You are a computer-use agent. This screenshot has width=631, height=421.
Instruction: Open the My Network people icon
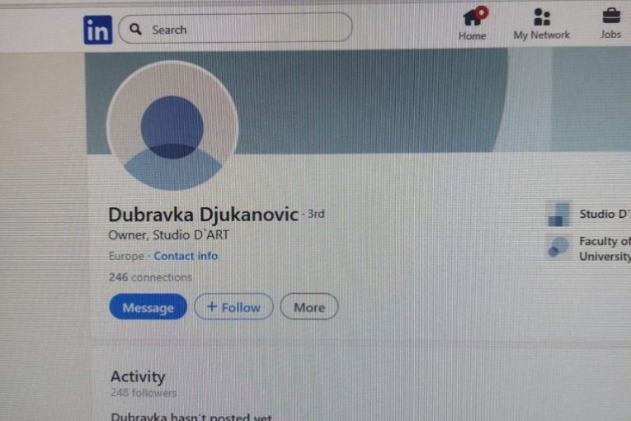[542, 17]
